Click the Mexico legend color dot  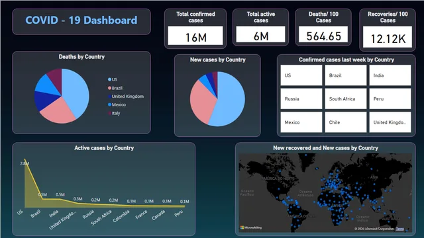[x=109, y=104]
